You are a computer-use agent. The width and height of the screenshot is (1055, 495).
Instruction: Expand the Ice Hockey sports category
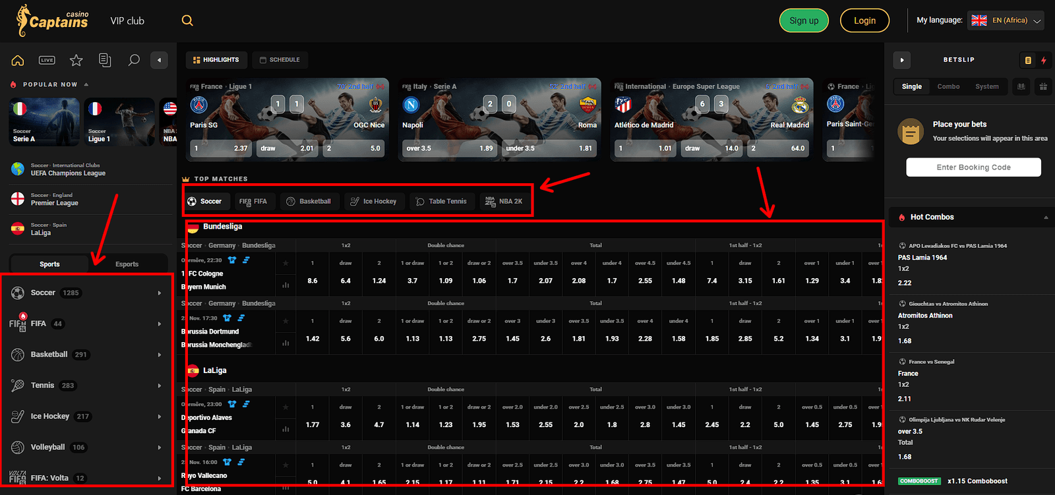click(86, 417)
